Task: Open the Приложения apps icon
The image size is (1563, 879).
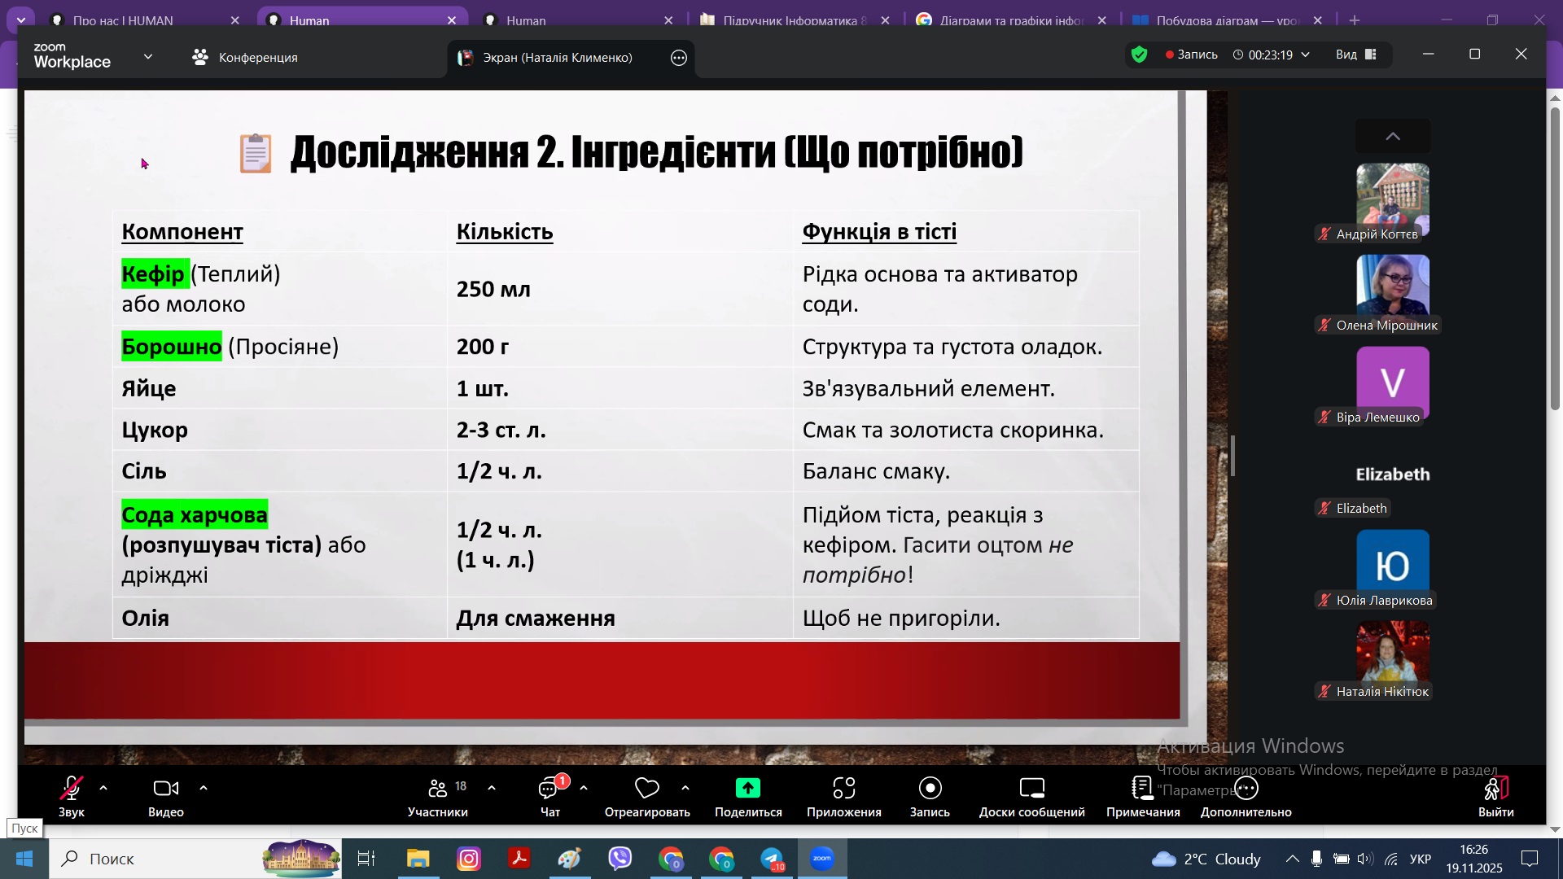Action: 844,788
